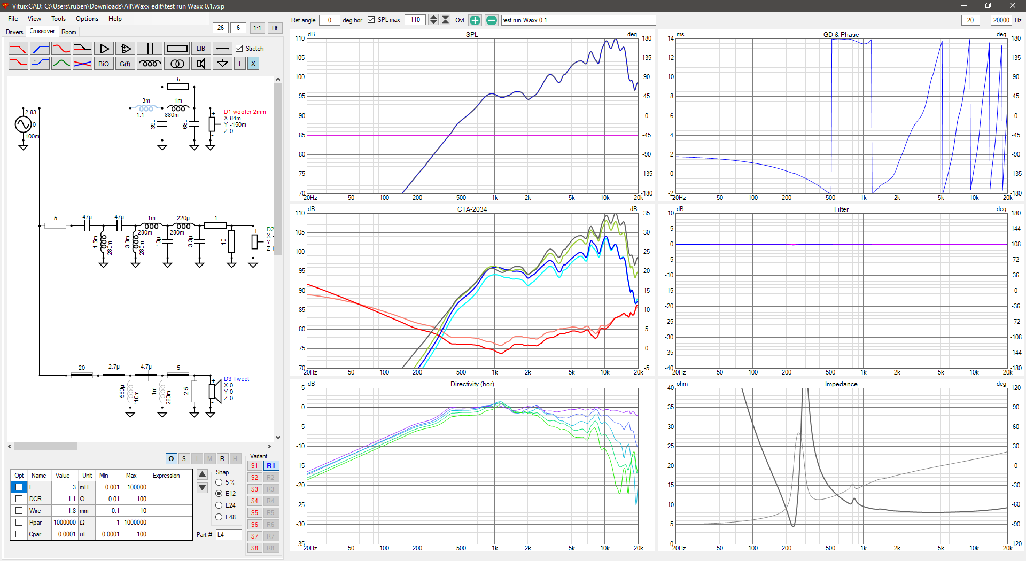
Task: Add a capacitor to the schematic
Action: (150, 49)
